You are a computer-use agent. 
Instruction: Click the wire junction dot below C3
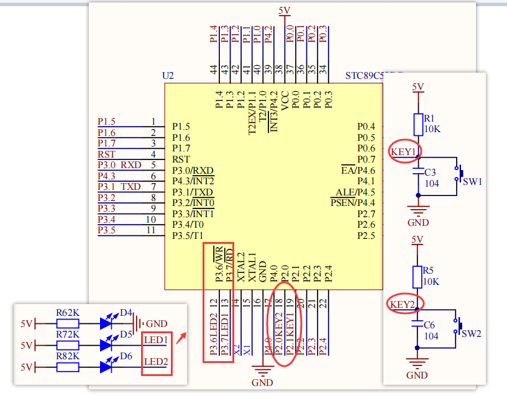pyautogui.click(x=418, y=195)
